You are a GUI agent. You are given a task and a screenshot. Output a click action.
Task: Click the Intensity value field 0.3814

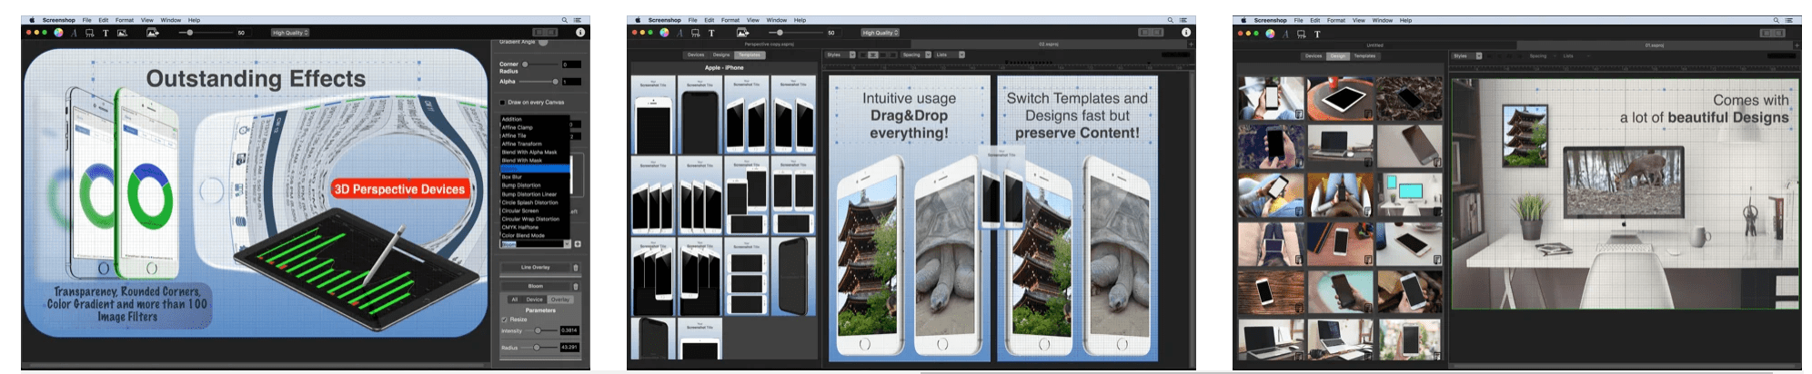[569, 330]
